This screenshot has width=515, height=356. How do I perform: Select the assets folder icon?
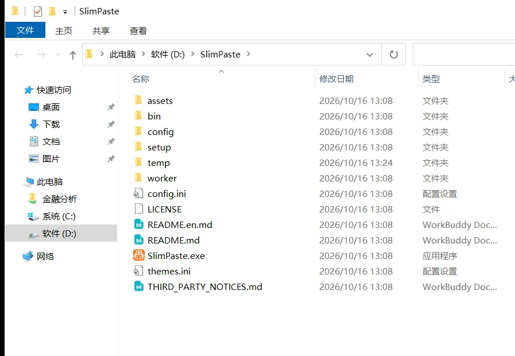coord(138,100)
